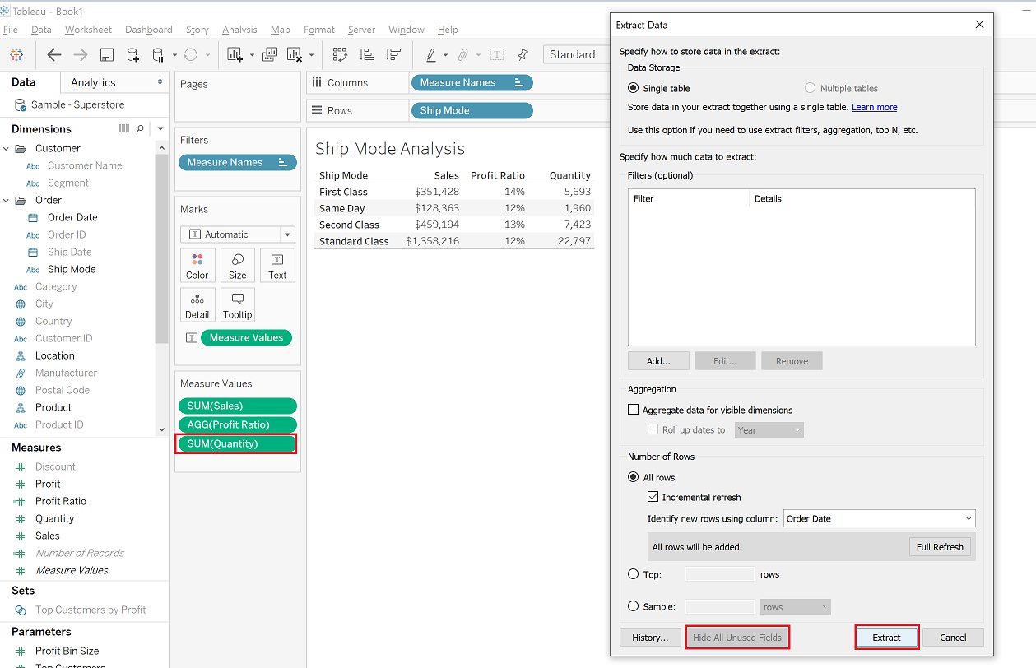Expand the Mark type dropdown showing Automatic
The height and width of the screenshot is (668, 1036).
click(286, 234)
